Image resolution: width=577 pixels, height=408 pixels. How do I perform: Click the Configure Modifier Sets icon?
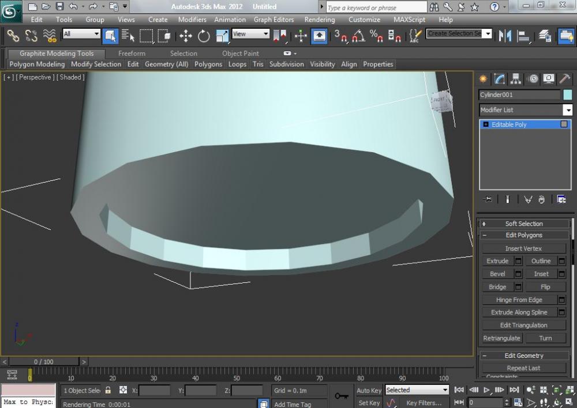pyautogui.click(x=561, y=199)
